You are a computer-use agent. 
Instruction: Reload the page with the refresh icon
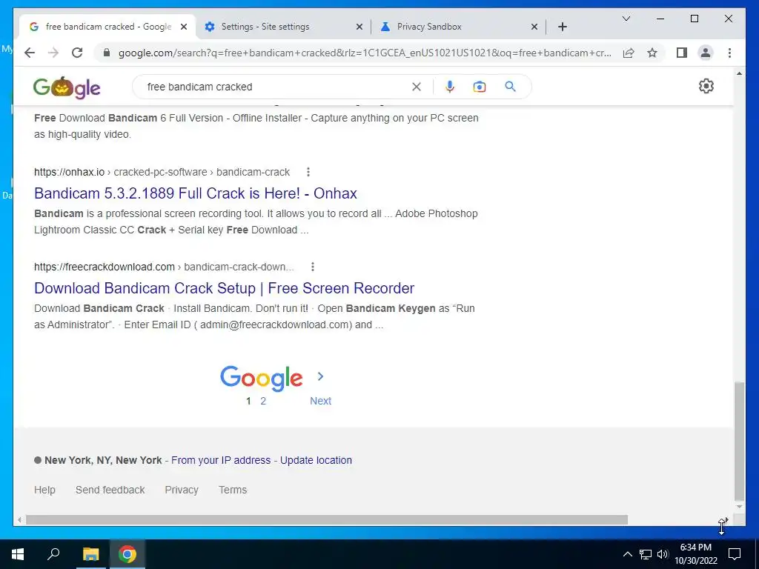(x=77, y=53)
